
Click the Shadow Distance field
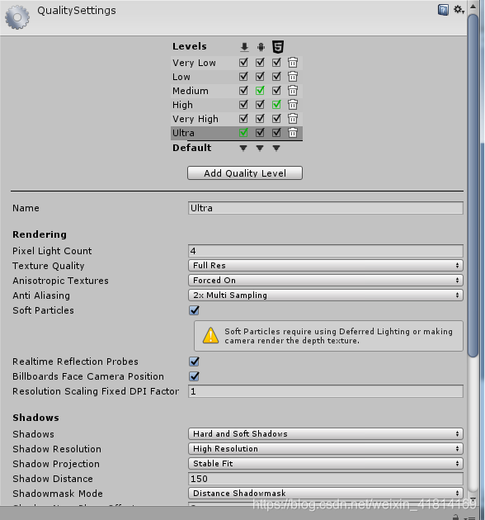point(326,479)
